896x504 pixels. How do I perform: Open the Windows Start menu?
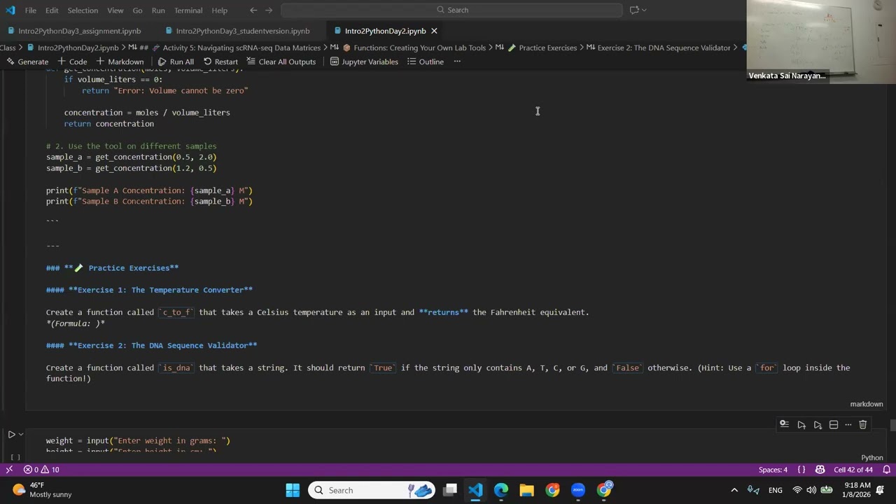click(x=293, y=490)
